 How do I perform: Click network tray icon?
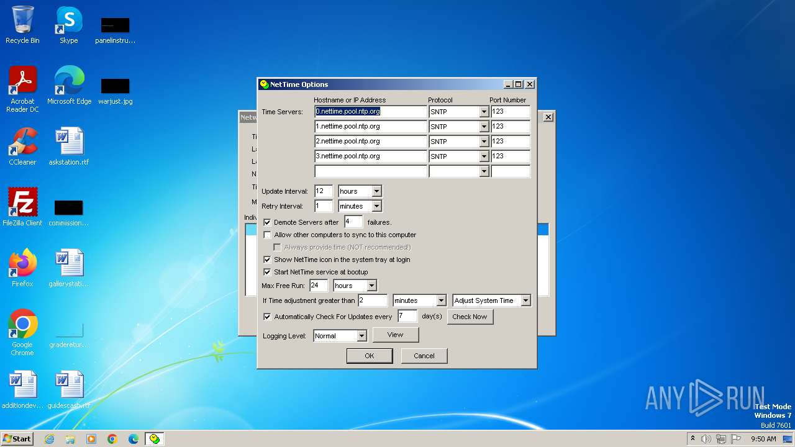721,439
